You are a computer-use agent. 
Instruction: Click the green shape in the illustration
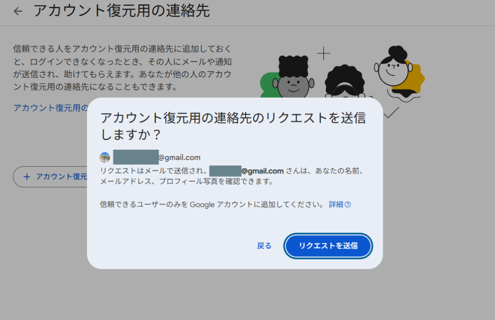267,84
